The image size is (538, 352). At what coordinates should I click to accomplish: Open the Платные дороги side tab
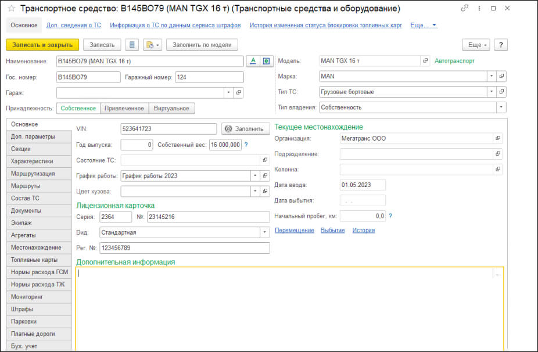point(39,334)
